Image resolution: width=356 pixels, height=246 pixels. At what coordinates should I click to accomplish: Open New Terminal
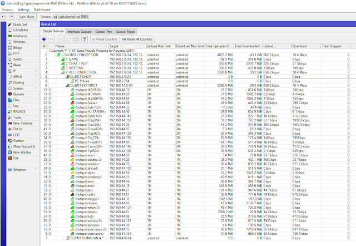click(23, 123)
